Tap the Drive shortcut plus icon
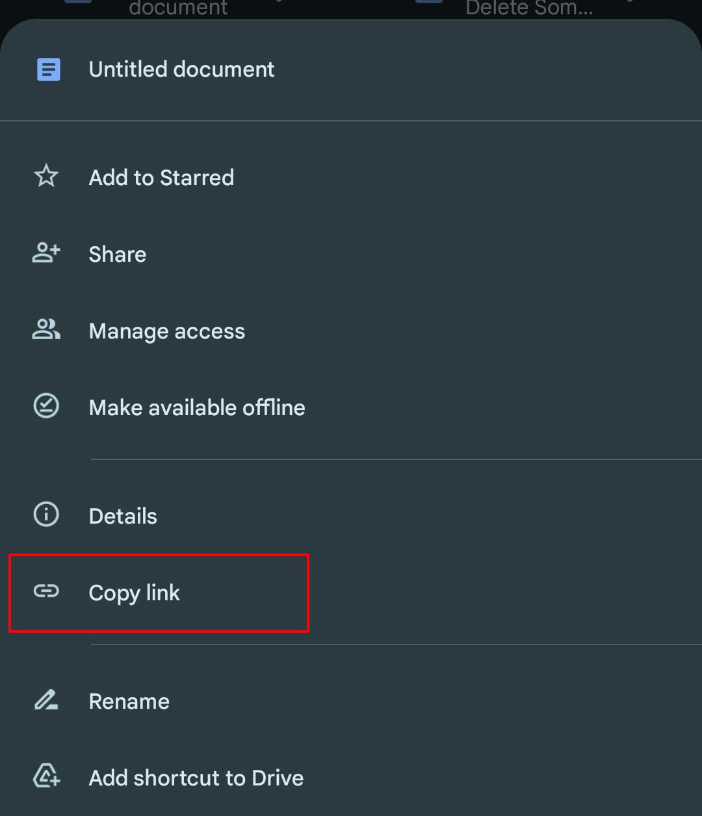702x816 pixels. 46,776
